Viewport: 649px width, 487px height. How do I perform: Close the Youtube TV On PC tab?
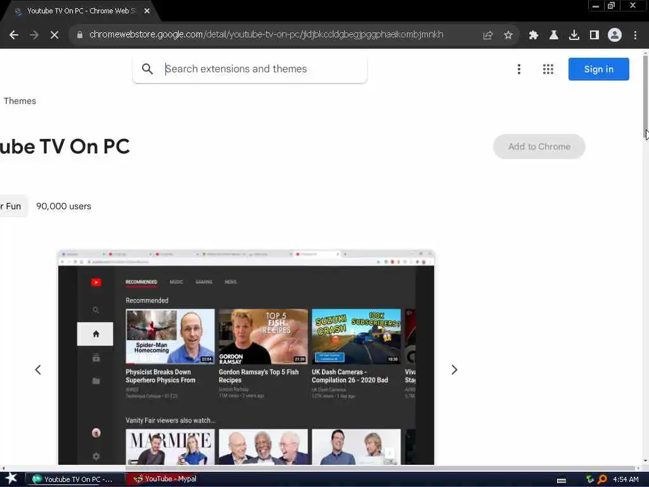(x=147, y=11)
